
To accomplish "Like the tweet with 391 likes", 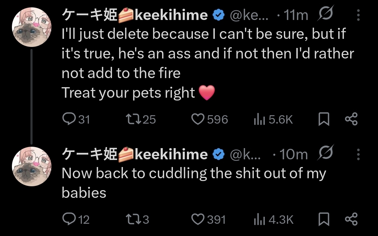I will tap(198, 220).
